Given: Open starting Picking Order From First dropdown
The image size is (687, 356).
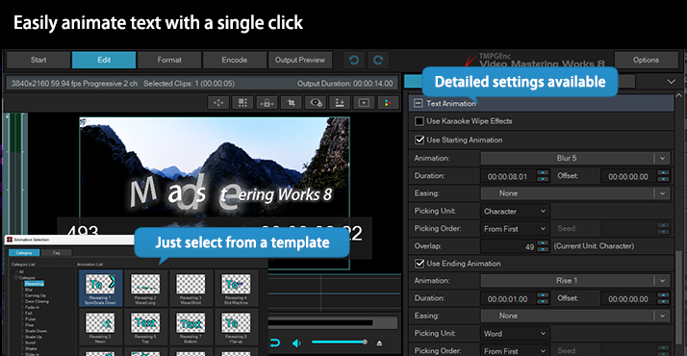Looking at the screenshot, I should (x=515, y=229).
